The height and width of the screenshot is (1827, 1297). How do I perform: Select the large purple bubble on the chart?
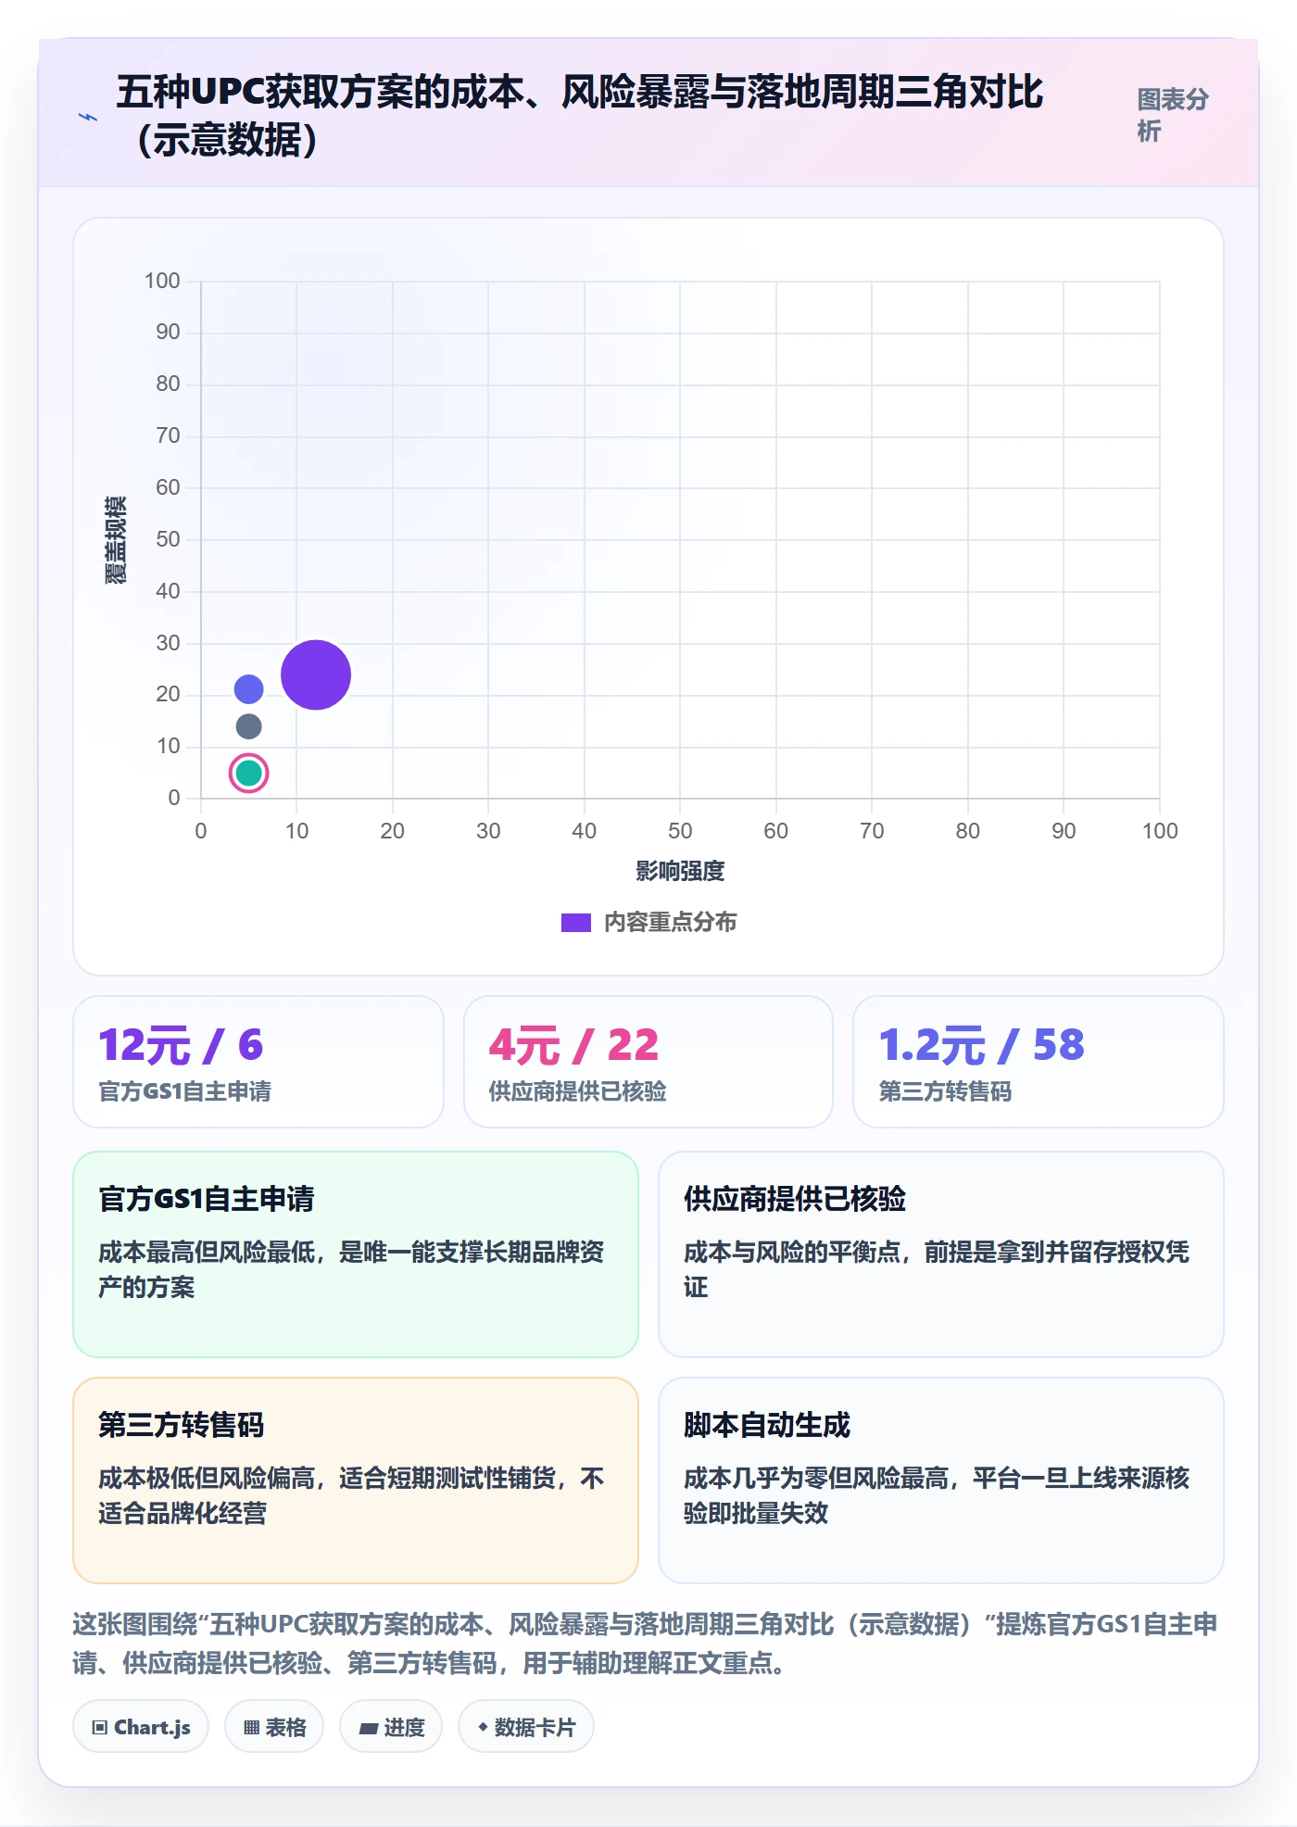[316, 674]
